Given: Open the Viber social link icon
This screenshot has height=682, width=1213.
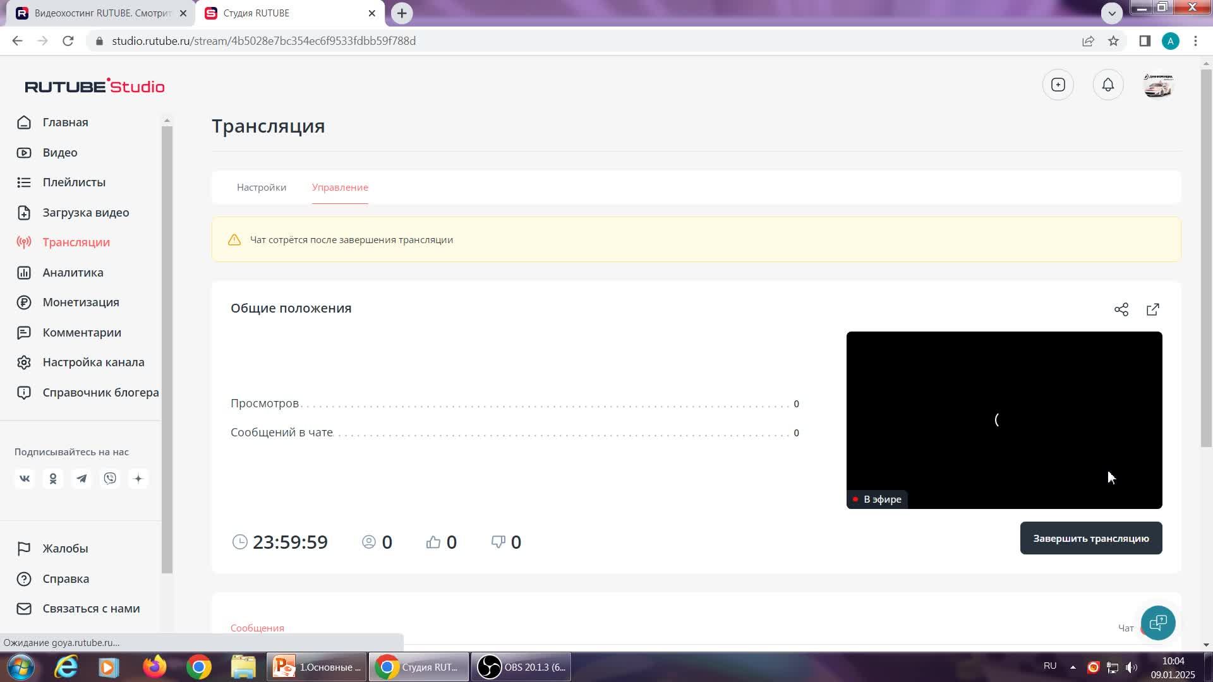Looking at the screenshot, I should pos(110,479).
